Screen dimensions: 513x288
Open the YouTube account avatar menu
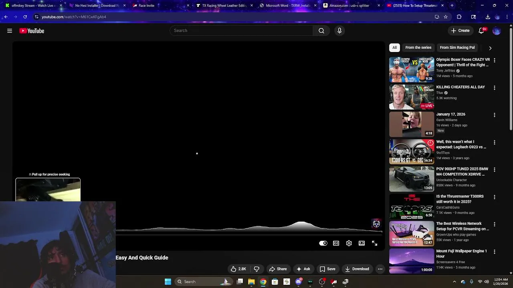tap(497, 31)
